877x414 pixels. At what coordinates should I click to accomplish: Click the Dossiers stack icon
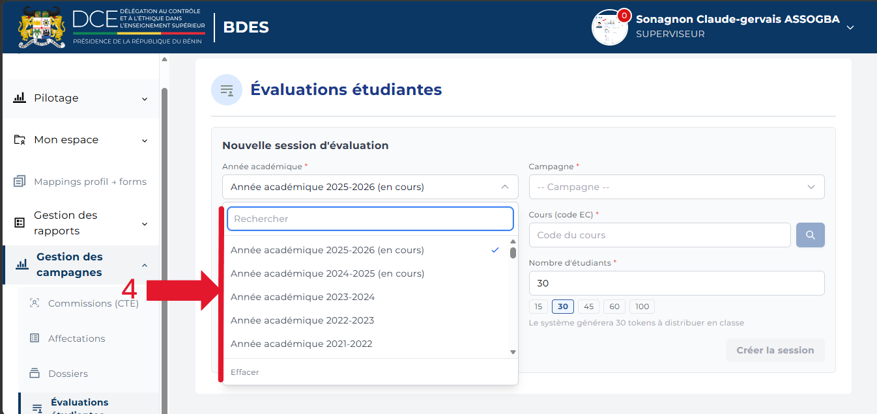(35, 374)
